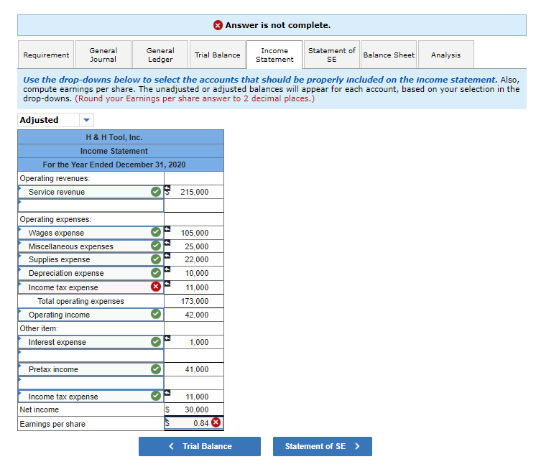Open the Analysis tab
The height and width of the screenshot is (472, 559).
tap(445, 55)
